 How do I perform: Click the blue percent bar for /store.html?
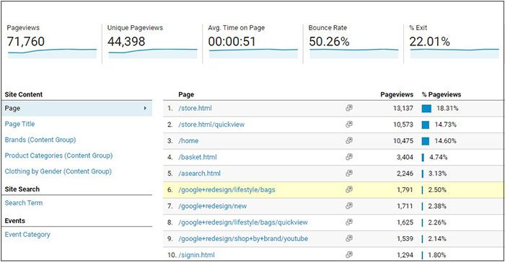[x=426, y=109]
